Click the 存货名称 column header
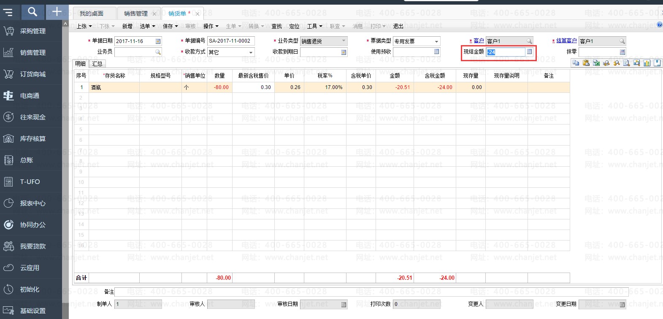The height and width of the screenshot is (319, 663). (114, 76)
